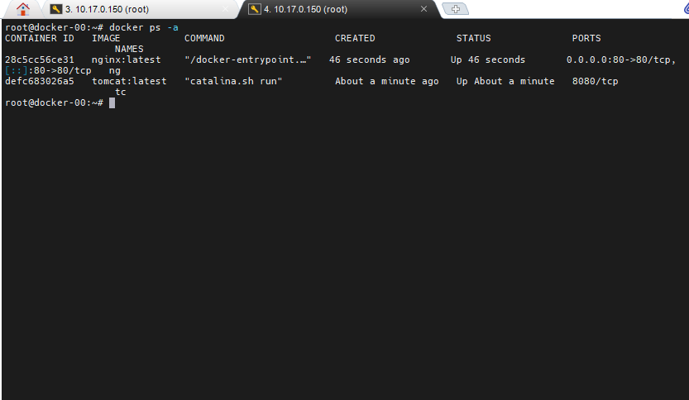Viewport: 689px width, 400px height.
Task: Click the CREATED column header
Action: coord(355,38)
